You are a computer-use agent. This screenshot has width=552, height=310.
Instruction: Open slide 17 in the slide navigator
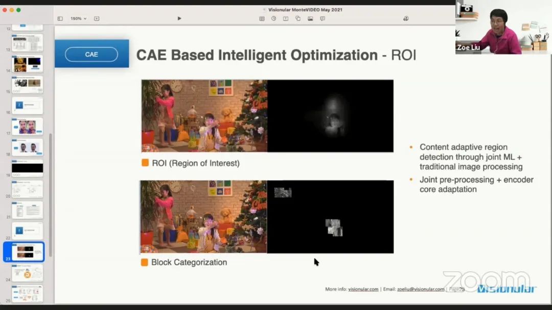pos(28,126)
